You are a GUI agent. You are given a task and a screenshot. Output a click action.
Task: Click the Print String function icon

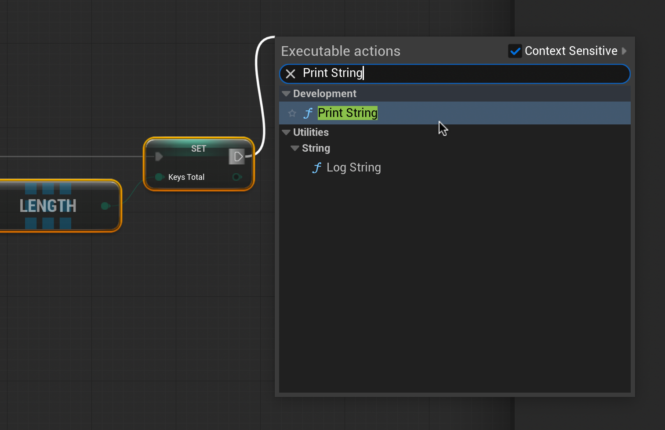[x=309, y=113]
